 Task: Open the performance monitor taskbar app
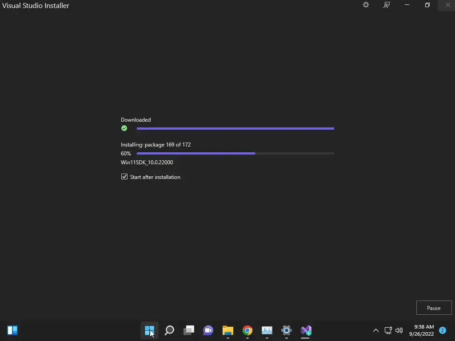(x=267, y=330)
